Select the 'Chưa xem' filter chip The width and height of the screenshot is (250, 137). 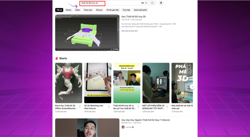click(x=88, y=10)
